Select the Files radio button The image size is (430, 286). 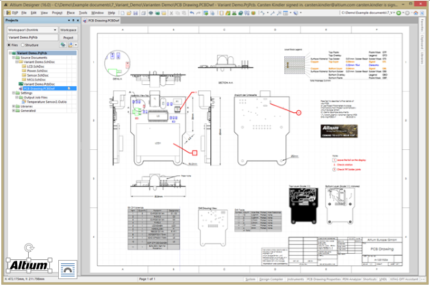tap(10, 45)
